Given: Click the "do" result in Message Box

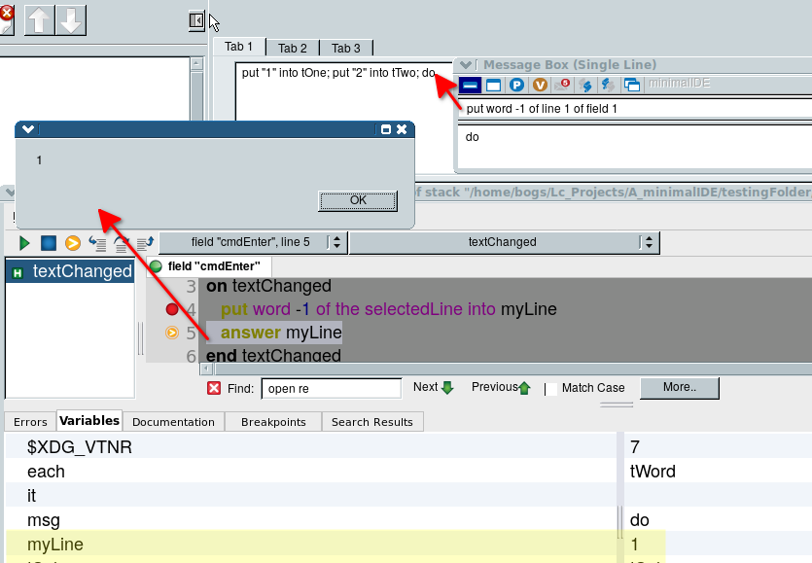Looking at the screenshot, I should point(473,137).
